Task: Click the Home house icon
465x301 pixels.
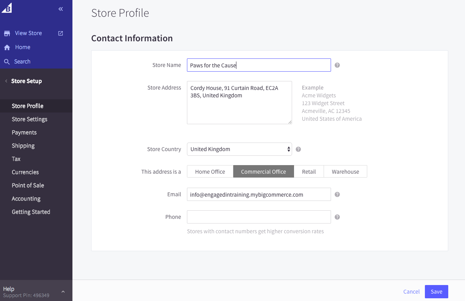Action: pos(7,48)
